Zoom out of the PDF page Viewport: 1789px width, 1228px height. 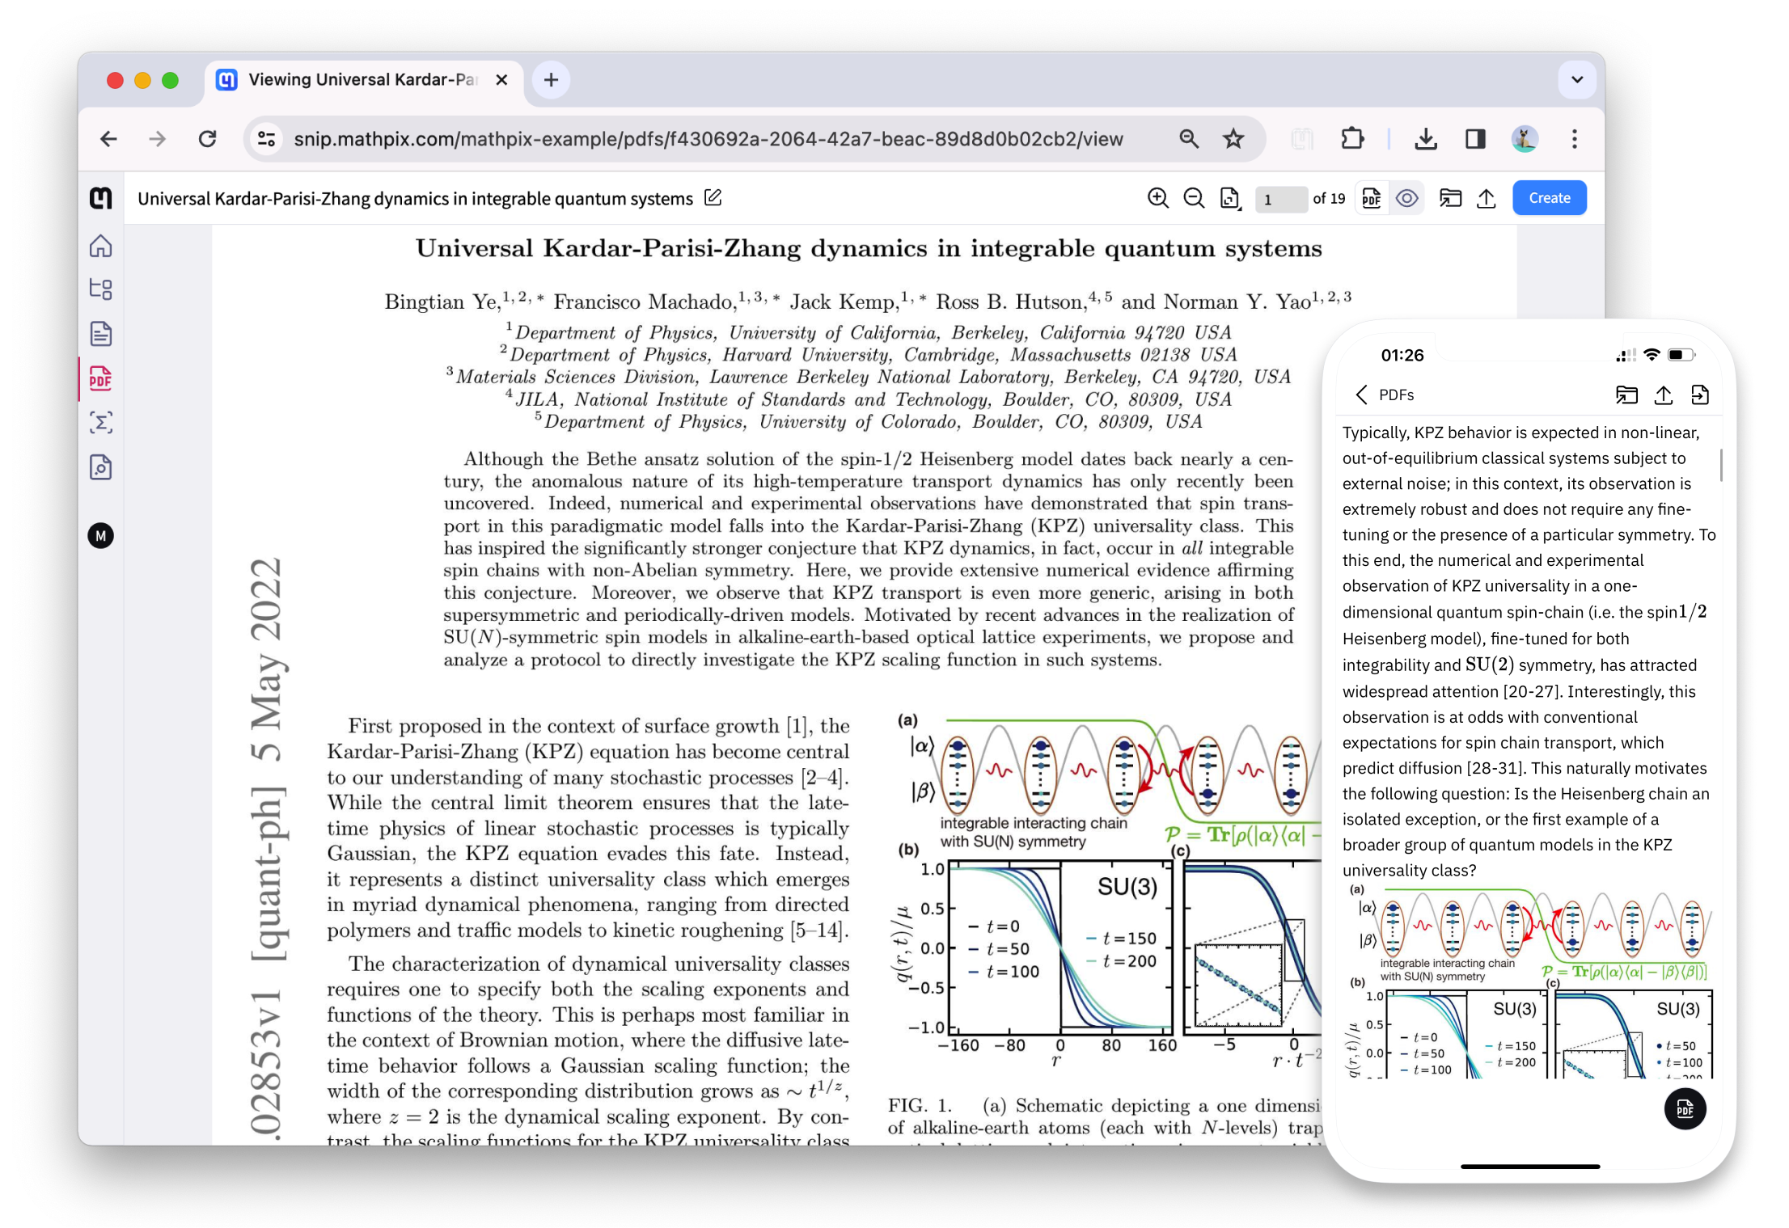coord(1195,198)
